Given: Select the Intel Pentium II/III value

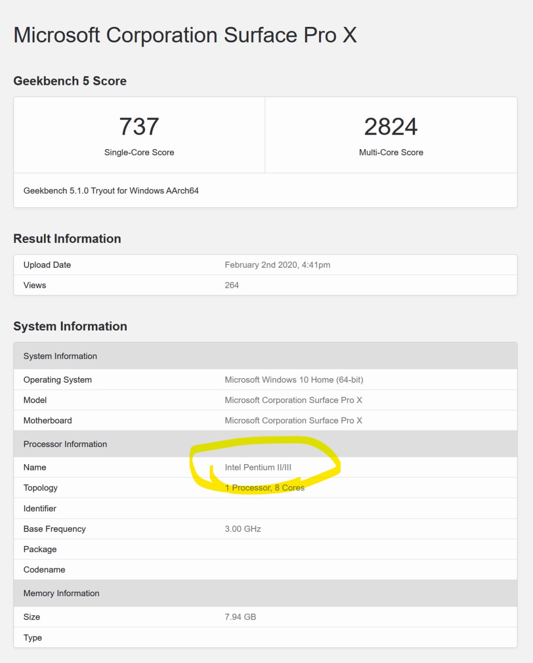Looking at the screenshot, I should (x=258, y=467).
